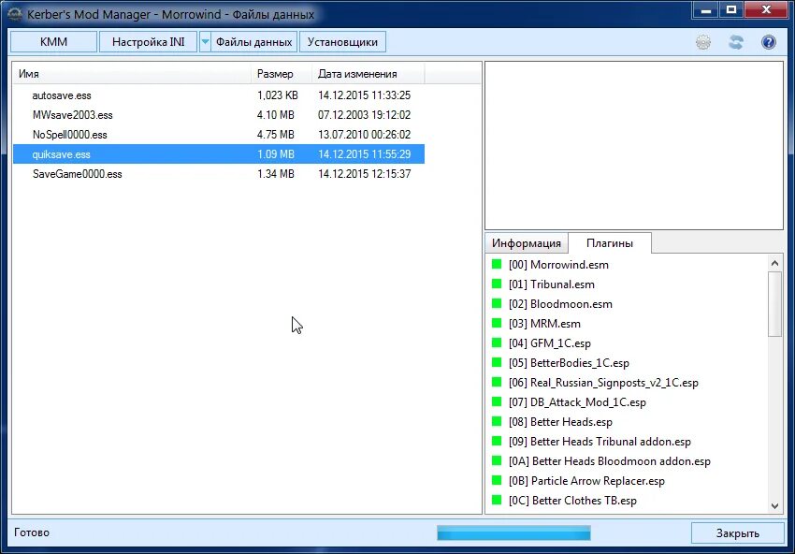This screenshot has width=795, height=554.
Task: Click date 07.12.2003 19:12:02
Action: (x=364, y=115)
